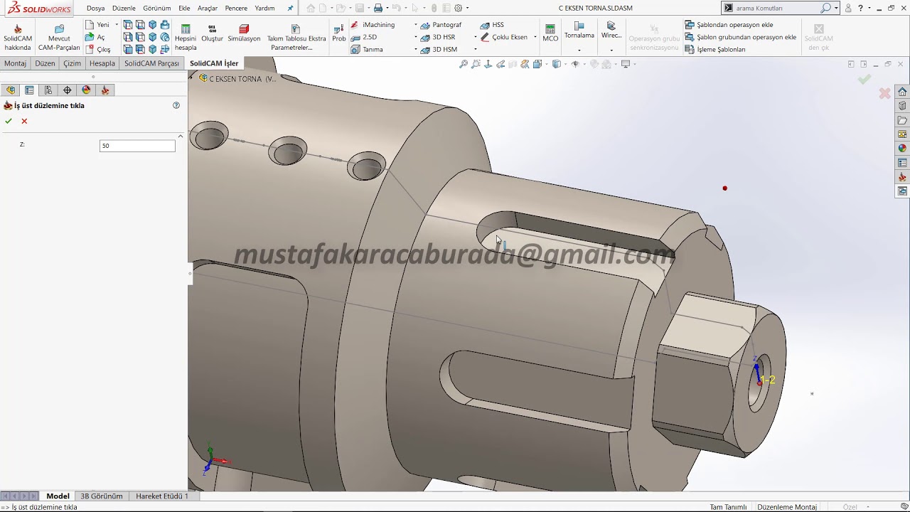Open the Görünüm menu
Screen dimensions: 910x512
pyautogui.click(x=157, y=9)
